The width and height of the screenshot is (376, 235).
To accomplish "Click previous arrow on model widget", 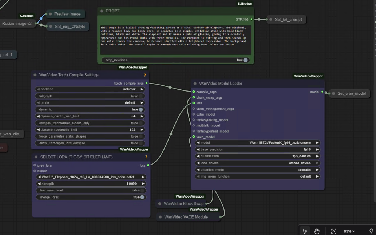I will point(198,143).
